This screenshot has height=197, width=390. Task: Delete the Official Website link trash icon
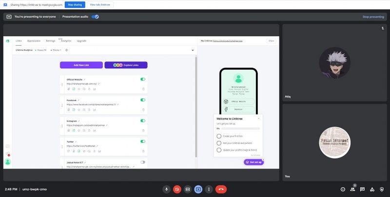[143, 89]
